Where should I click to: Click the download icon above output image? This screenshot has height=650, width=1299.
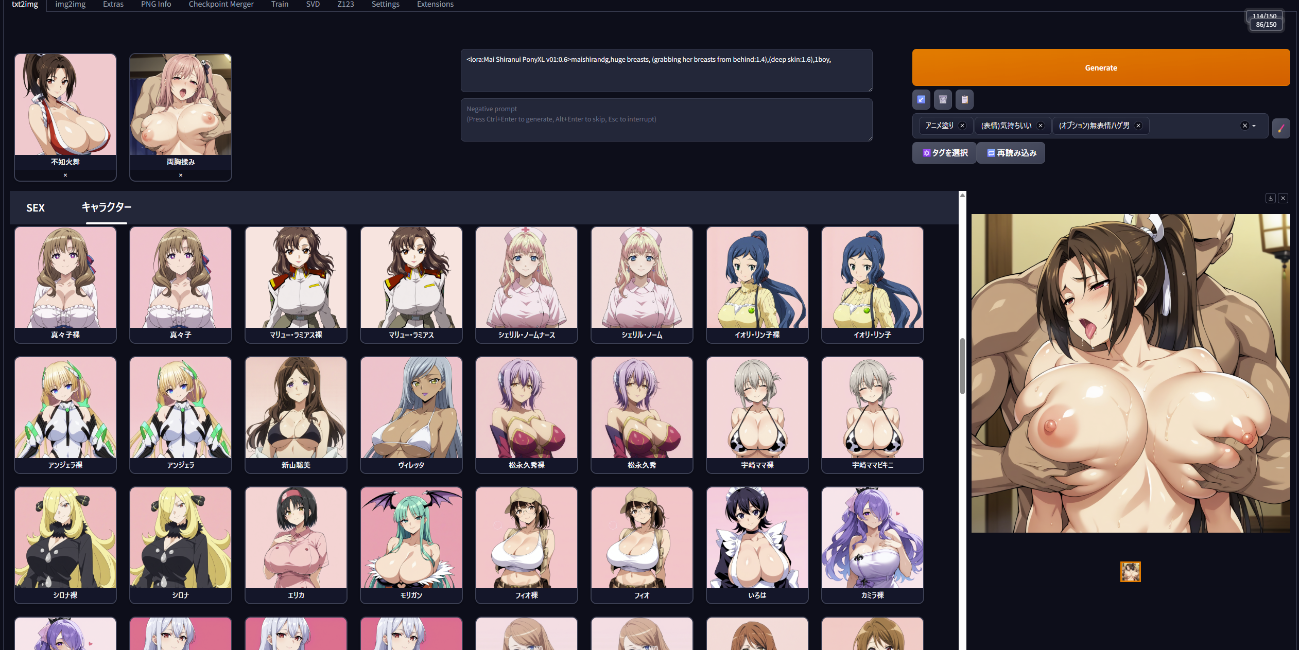click(1270, 198)
